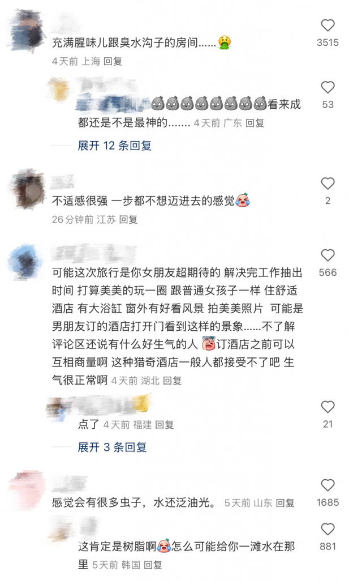Tap '回复' on the Shandong comment
The height and width of the screenshot is (580, 349).
[285, 503]
